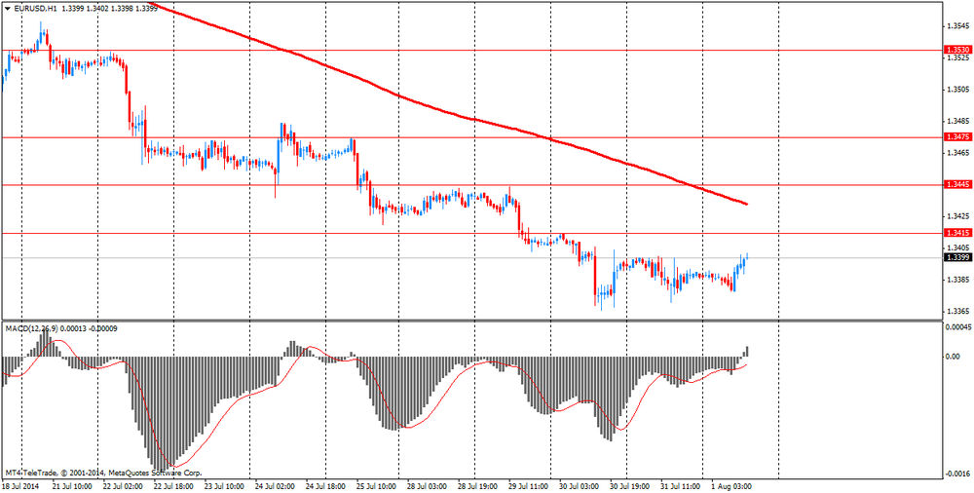
Task: Click the MT4 TeleTrade MetaQuotes copyright text
Action: [104, 473]
